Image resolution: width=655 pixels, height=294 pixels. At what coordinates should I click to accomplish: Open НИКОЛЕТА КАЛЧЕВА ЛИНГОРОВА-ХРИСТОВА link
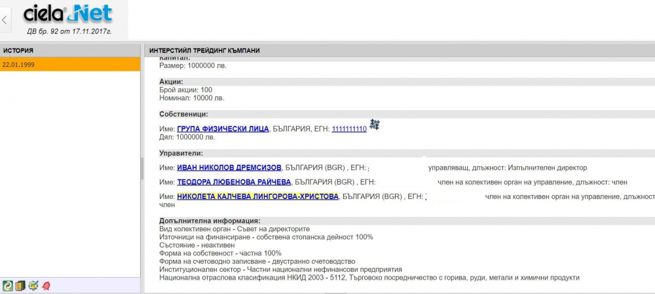pos(257,196)
